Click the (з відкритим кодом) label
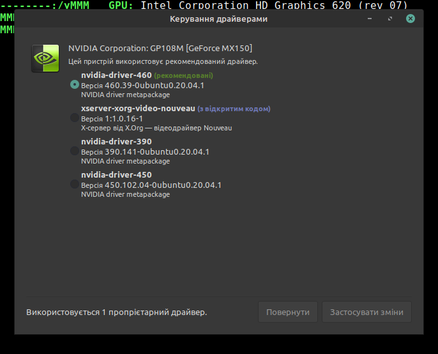The height and width of the screenshot is (354, 438). coord(234,109)
